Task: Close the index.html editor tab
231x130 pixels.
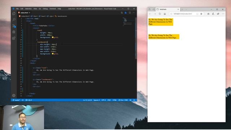Action: pyautogui.click(x=30, y=13)
